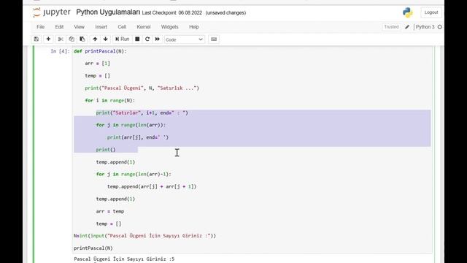Rename notebook title Python Uygulamaları
The width and height of the screenshot is (467, 263).
(x=108, y=12)
